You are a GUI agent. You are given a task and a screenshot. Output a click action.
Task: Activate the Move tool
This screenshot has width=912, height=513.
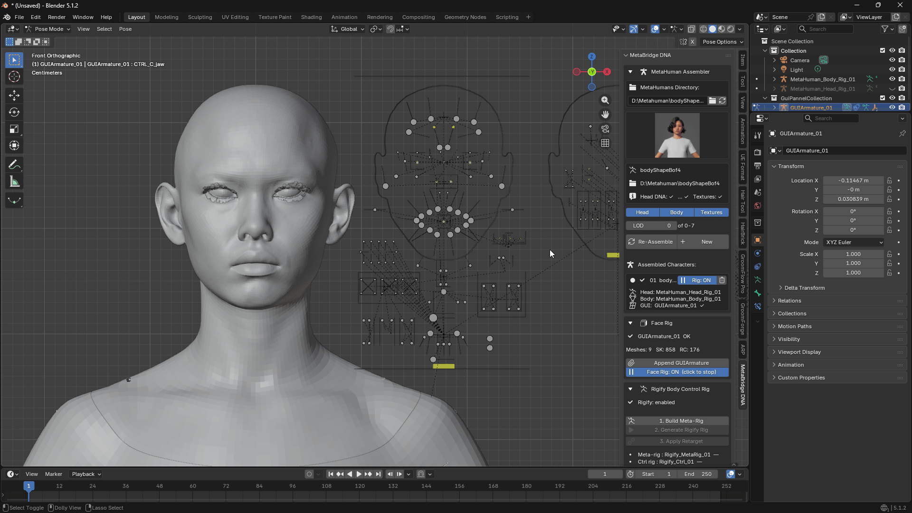pyautogui.click(x=14, y=95)
